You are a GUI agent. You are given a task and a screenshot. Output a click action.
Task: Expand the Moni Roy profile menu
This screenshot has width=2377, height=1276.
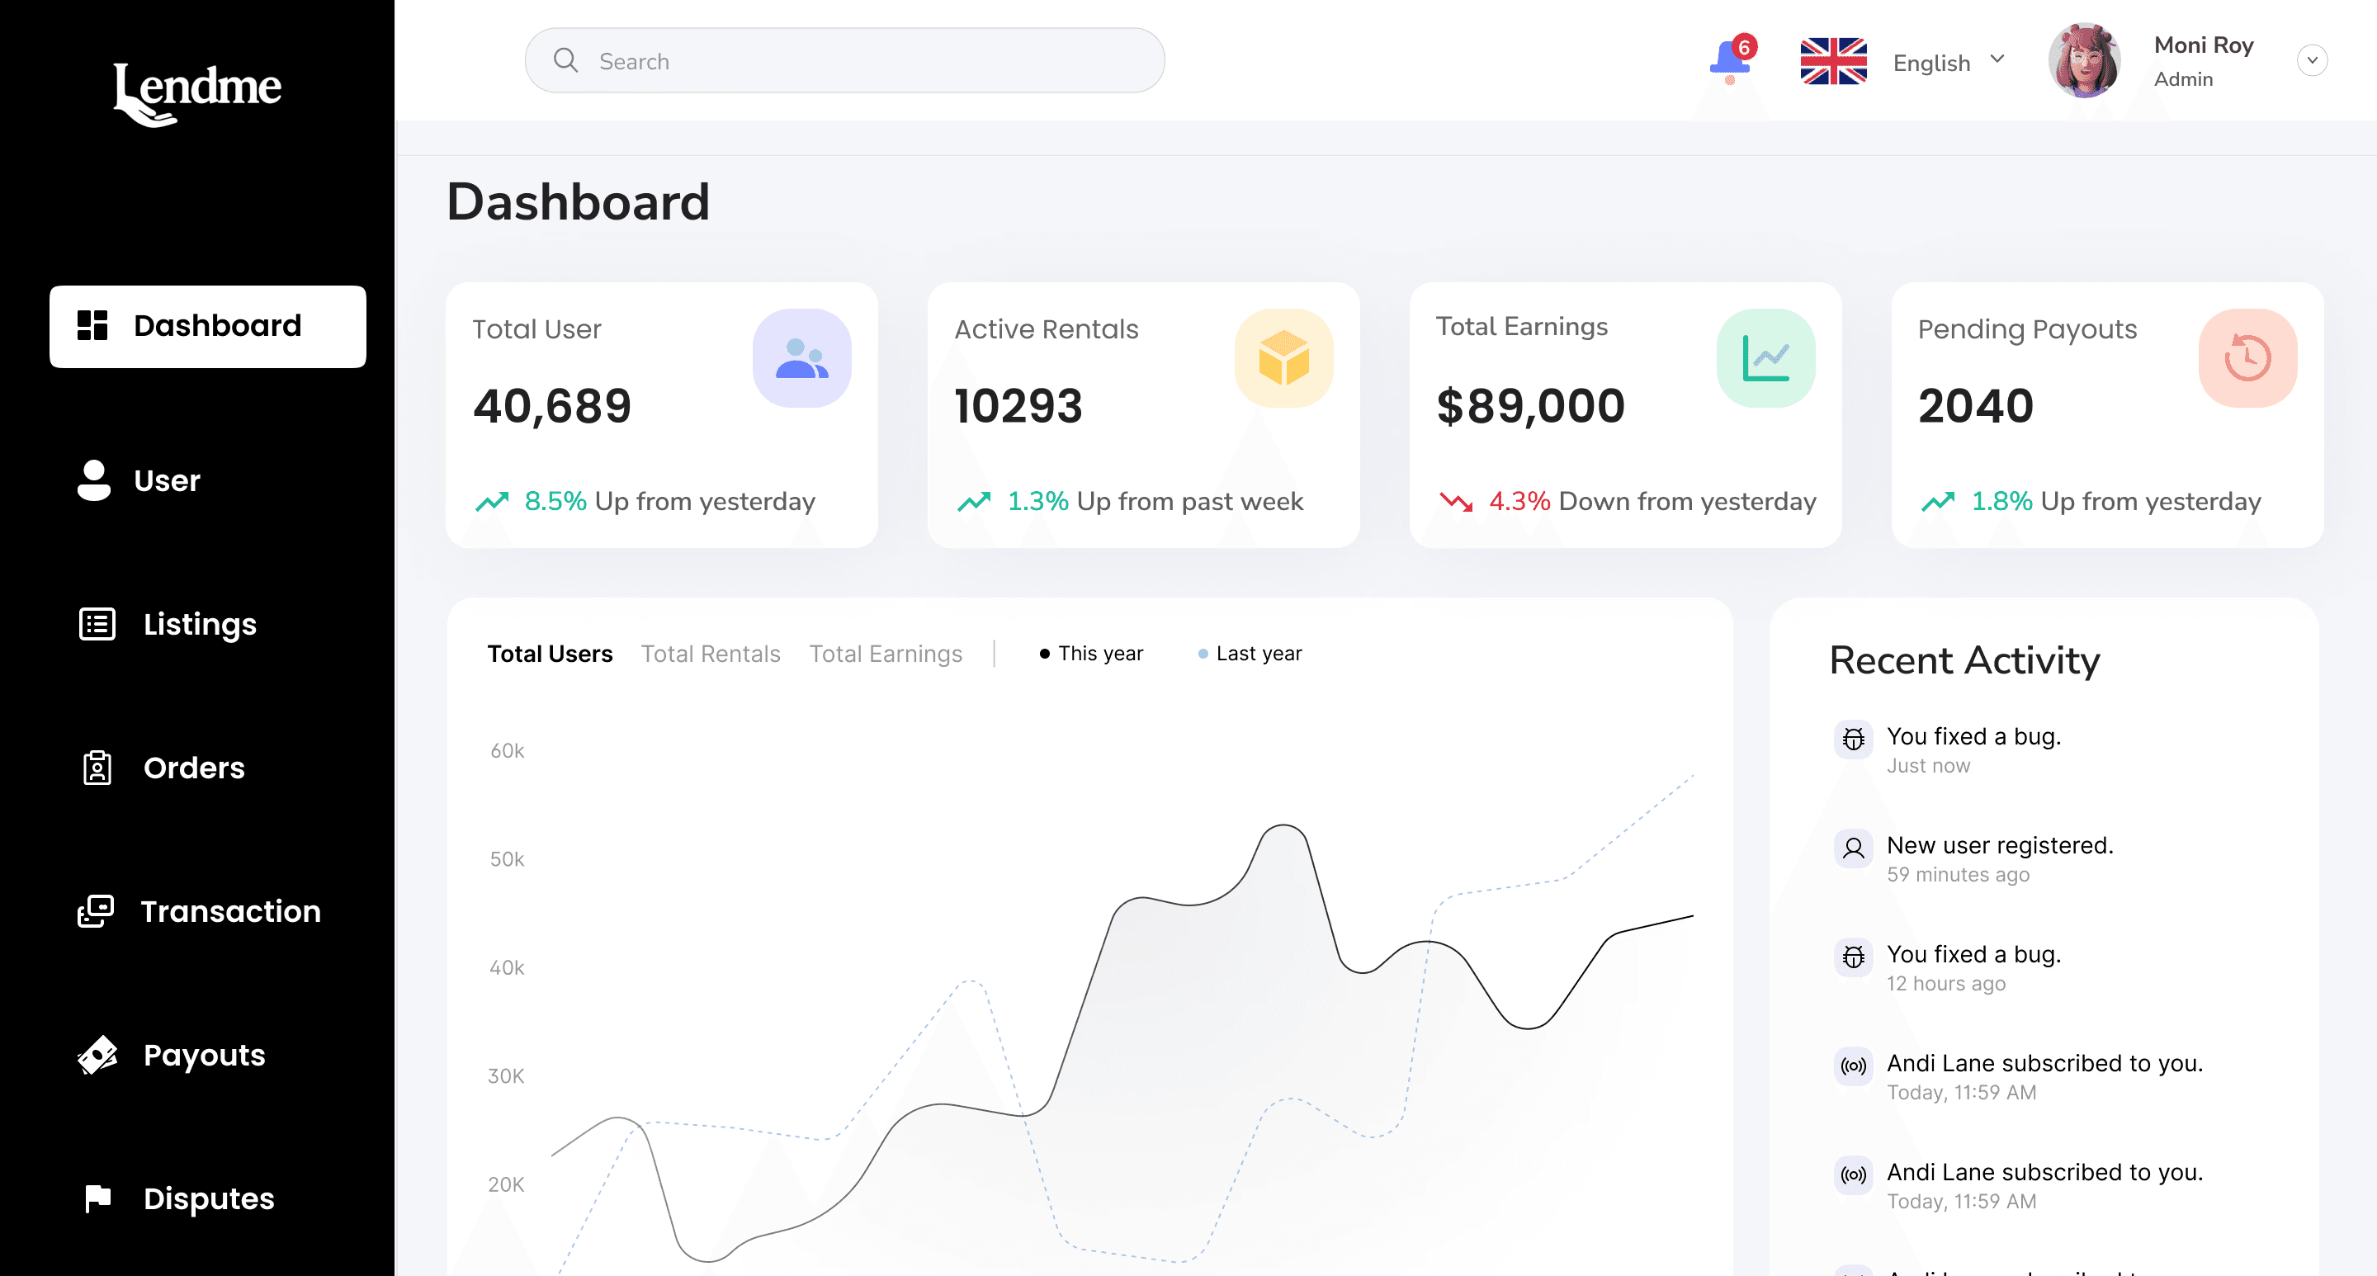[2312, 61]
